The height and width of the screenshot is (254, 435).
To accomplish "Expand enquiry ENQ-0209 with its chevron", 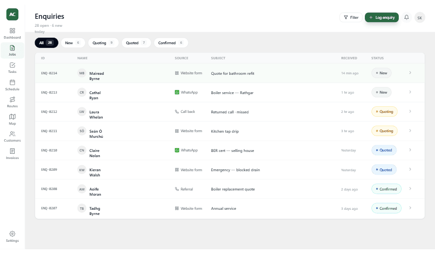I will click(x=410, y=169).
